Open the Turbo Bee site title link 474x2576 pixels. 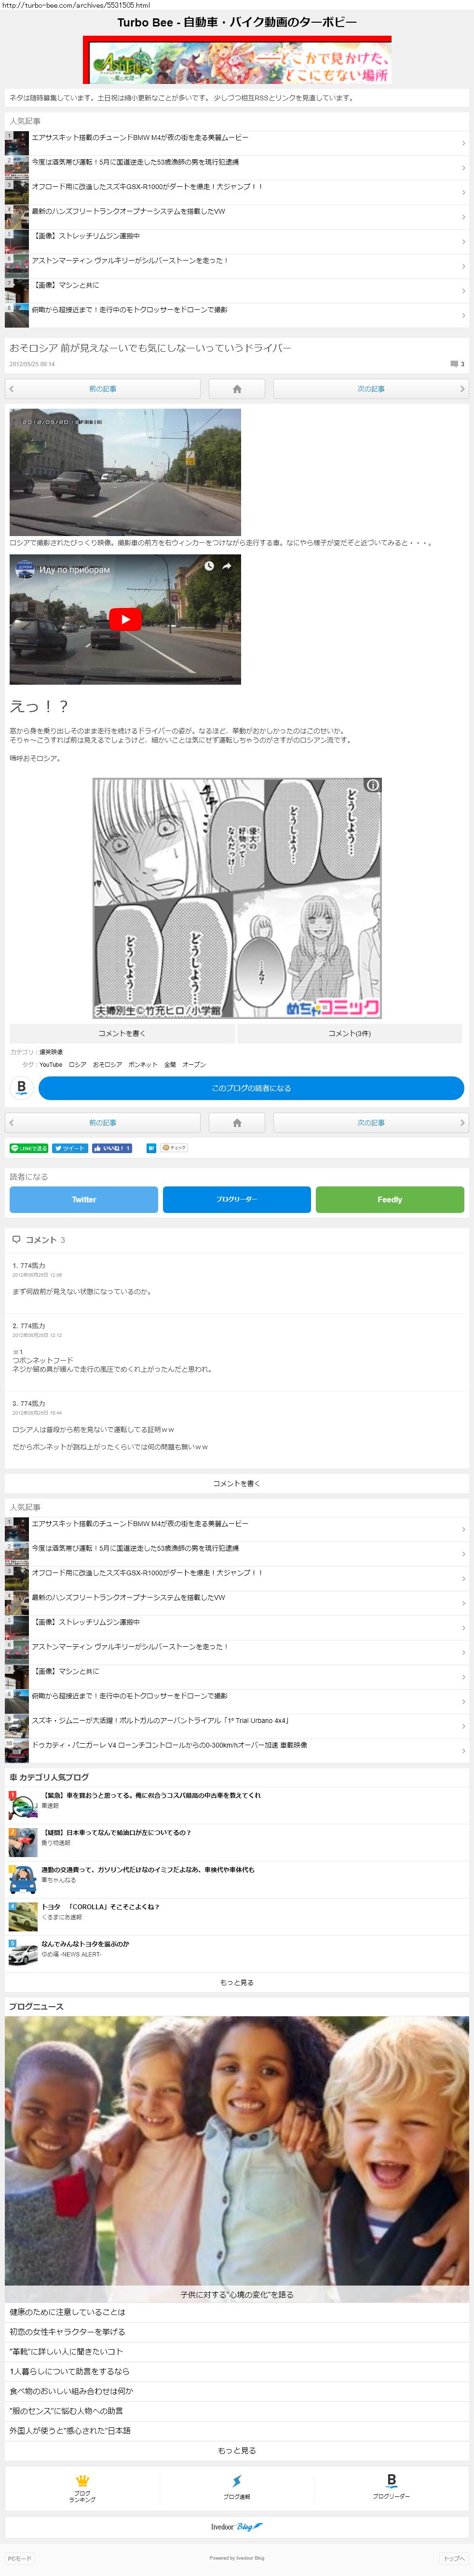point(237,22)
